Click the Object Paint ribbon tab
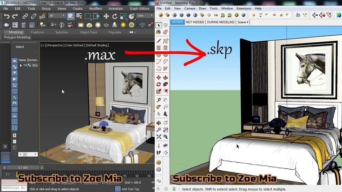The image size is (342, 192). [88, 32]
